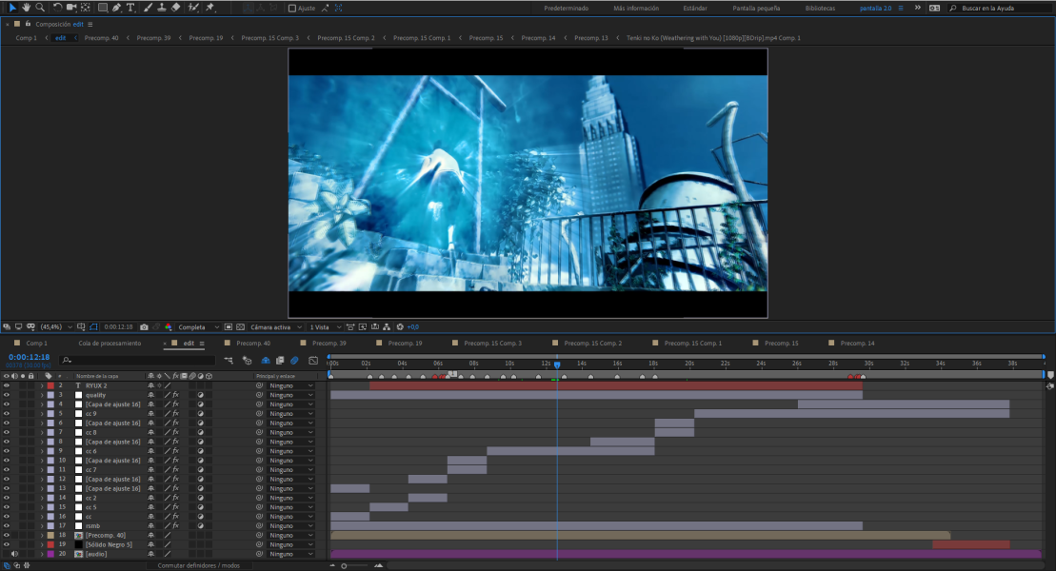
Task: Open the workspace overflow chevrons menu
Action: pos(917,8)
